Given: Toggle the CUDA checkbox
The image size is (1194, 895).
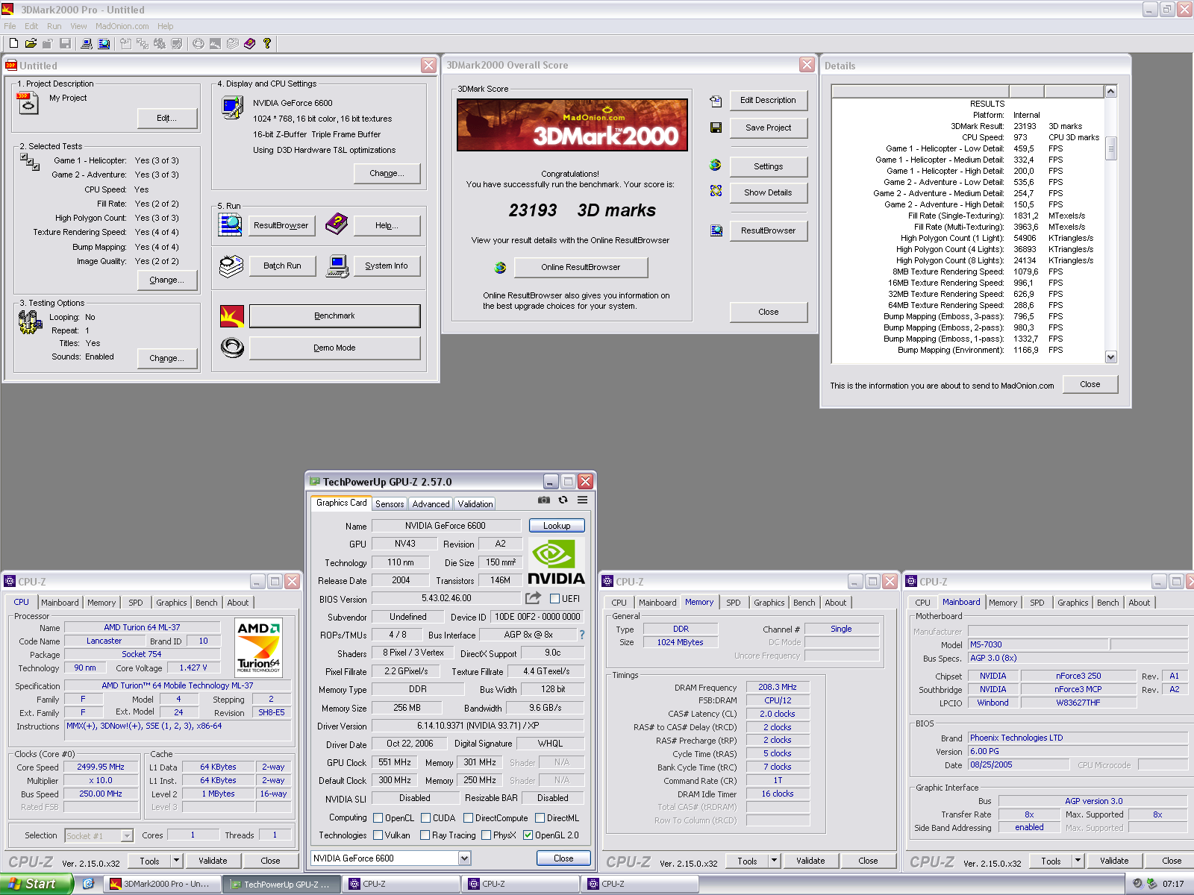Looking at the screenshot, I should click(426, 818).
